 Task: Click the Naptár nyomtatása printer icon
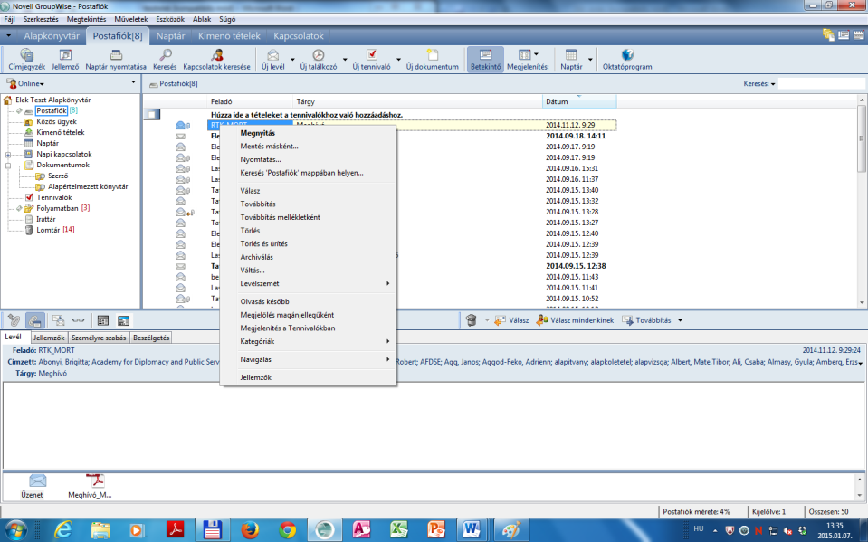[x=116, y=60]
